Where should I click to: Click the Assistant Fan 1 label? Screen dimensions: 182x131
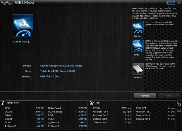click(x=100, y=112)
